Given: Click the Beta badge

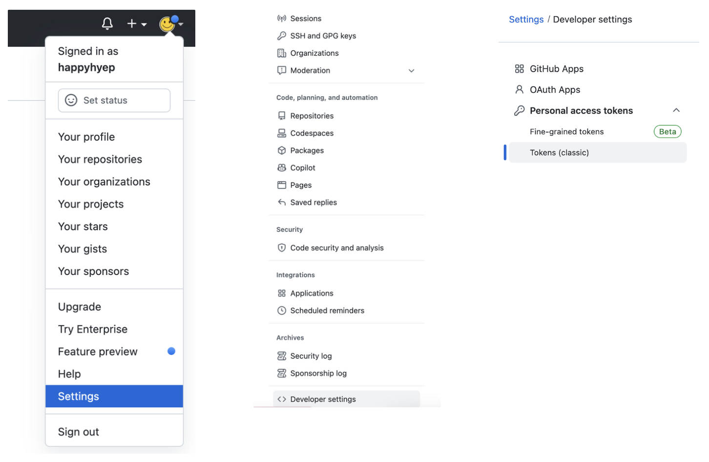Looking at the screenshot, I should click(x=667, y=131).
